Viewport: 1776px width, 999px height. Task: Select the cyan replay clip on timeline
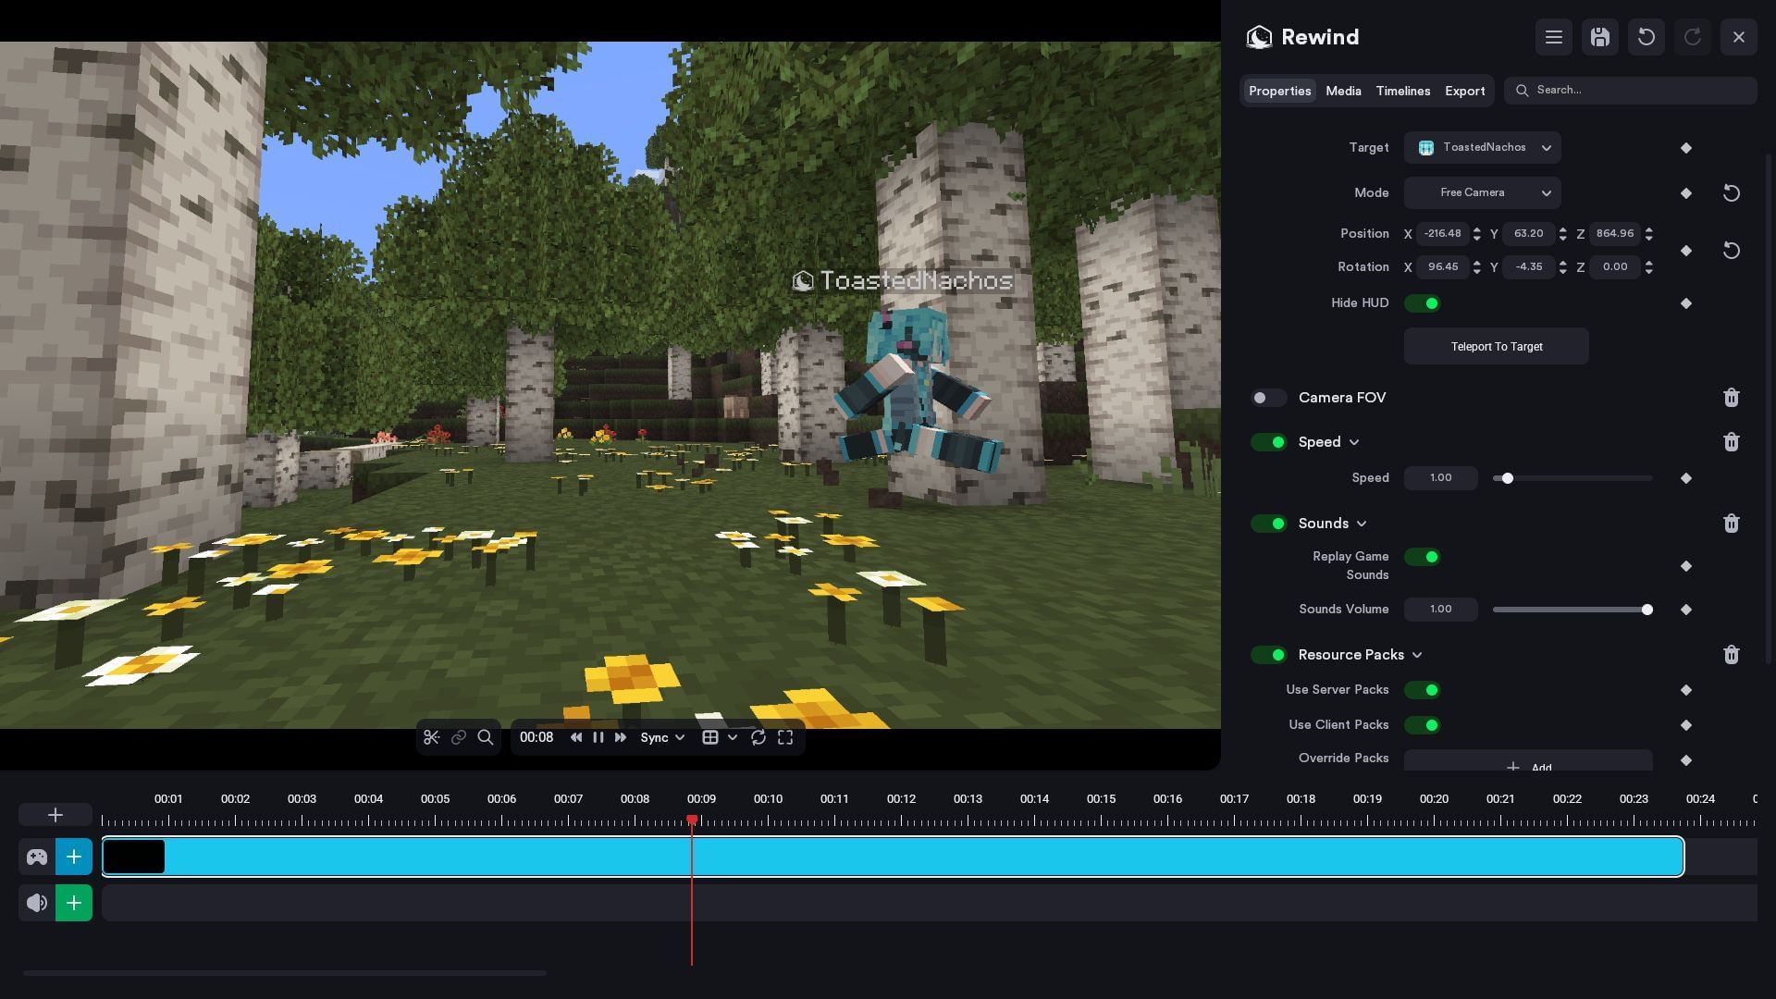(x=893, y=857)
